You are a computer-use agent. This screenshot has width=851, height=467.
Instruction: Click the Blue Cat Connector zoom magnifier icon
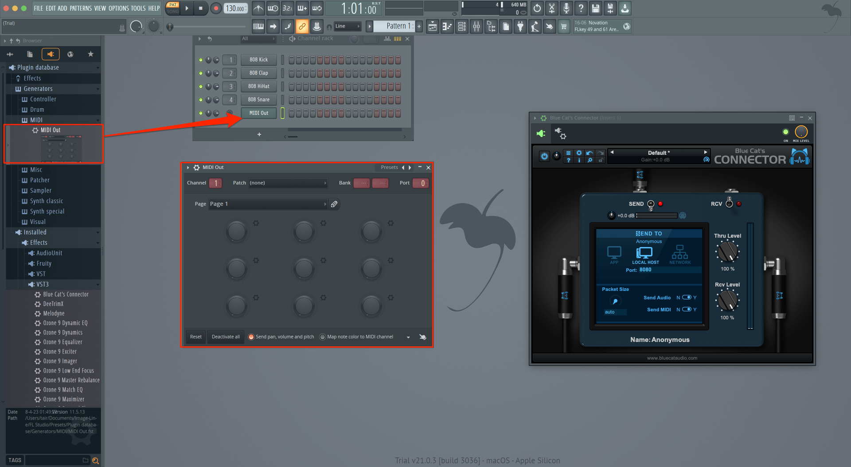[589, 160]
